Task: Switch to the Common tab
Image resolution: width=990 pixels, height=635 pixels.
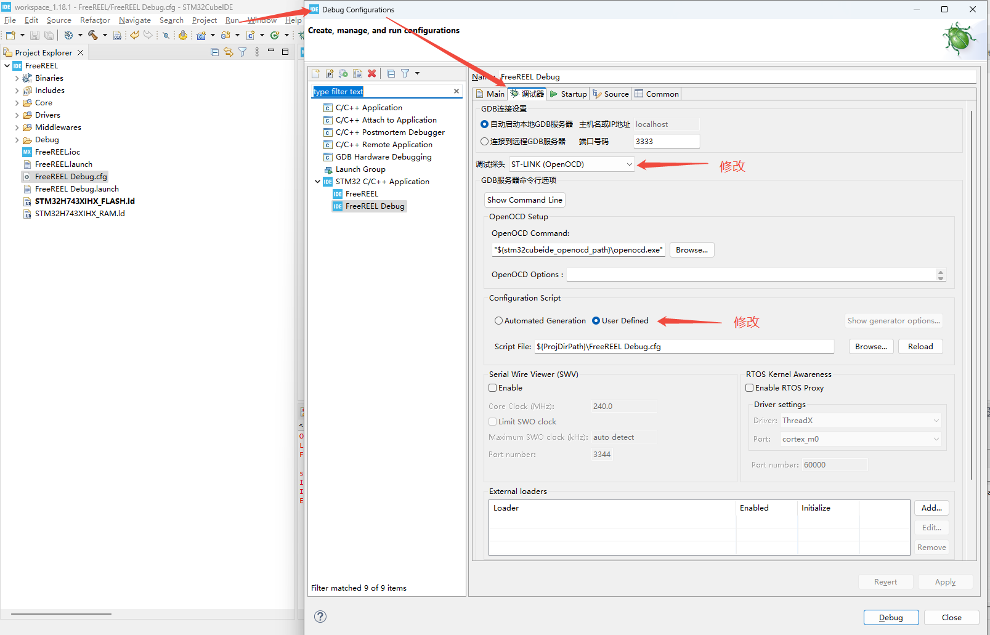Action: click(657, 94)
